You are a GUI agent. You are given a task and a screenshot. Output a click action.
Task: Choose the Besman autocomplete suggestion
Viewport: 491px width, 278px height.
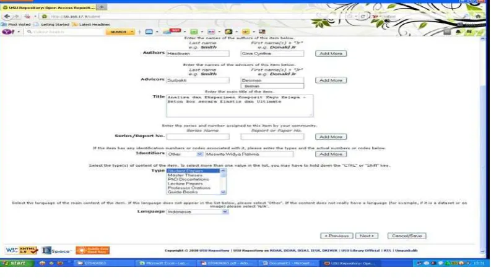pos(272,86)
